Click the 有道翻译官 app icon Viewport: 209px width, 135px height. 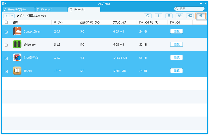click(17, 57)
